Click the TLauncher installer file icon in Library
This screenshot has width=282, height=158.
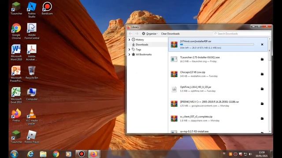click(174, 59)
